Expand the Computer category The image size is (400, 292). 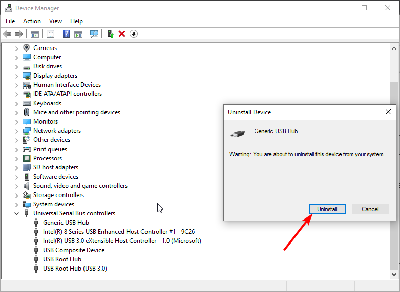tap(16, 58)
